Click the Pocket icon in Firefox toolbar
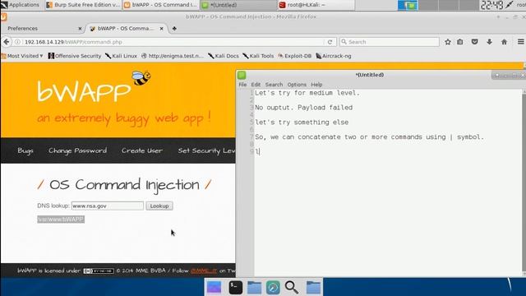526x296 pixels. pos(474,42)
